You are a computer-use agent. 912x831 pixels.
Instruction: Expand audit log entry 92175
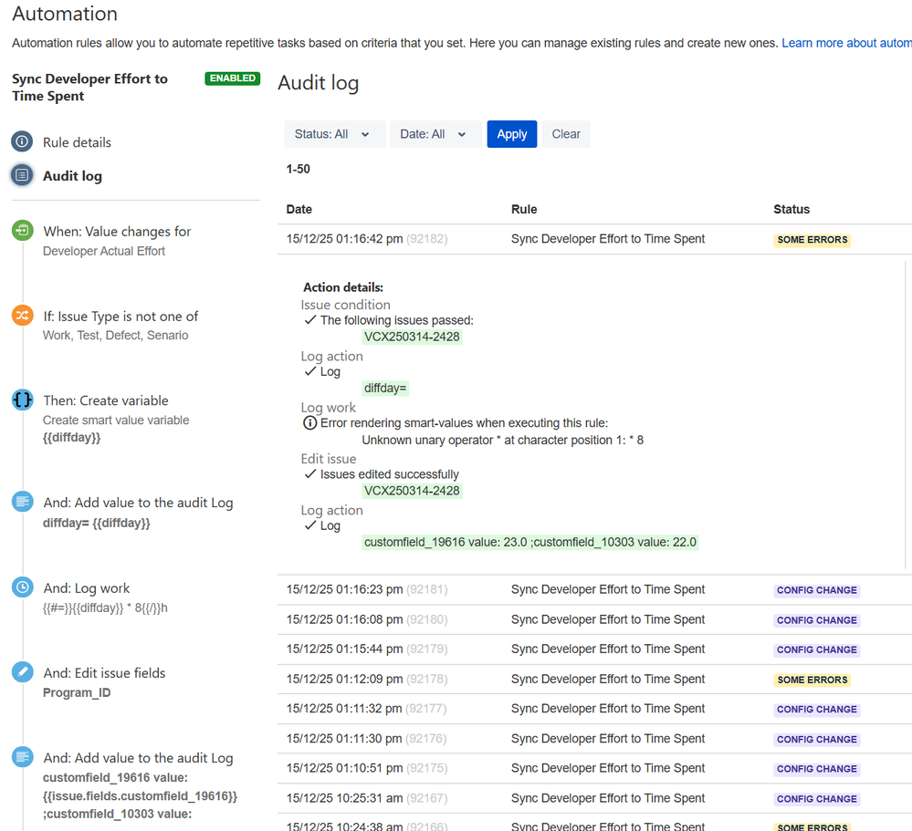[x=594, y=768]
